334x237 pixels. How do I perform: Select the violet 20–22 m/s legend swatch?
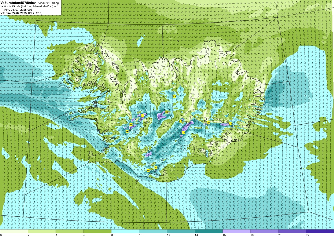point(292,231)
